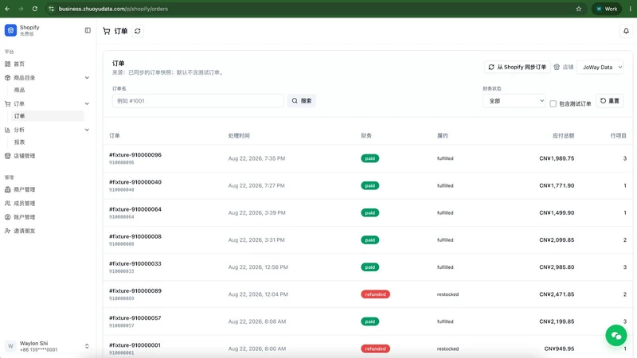Click the order name search field
This screenshot has width=637, height=358.
[197, 101]
